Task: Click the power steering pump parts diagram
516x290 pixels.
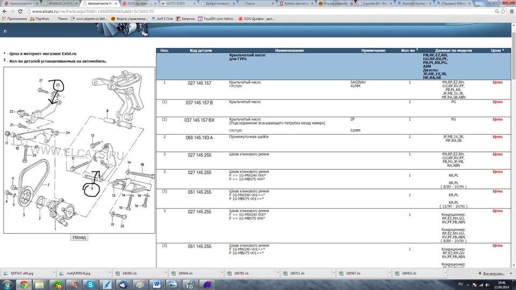Action: [80, 150]
